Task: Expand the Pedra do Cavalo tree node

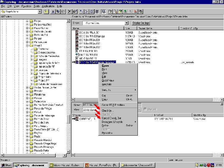Action: tap(27, 31)
